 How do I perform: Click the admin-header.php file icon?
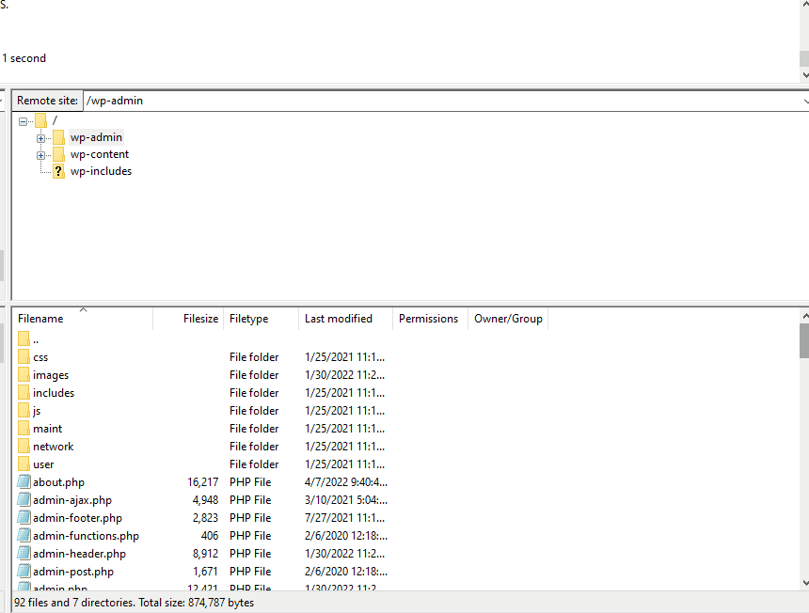(24, 554)
